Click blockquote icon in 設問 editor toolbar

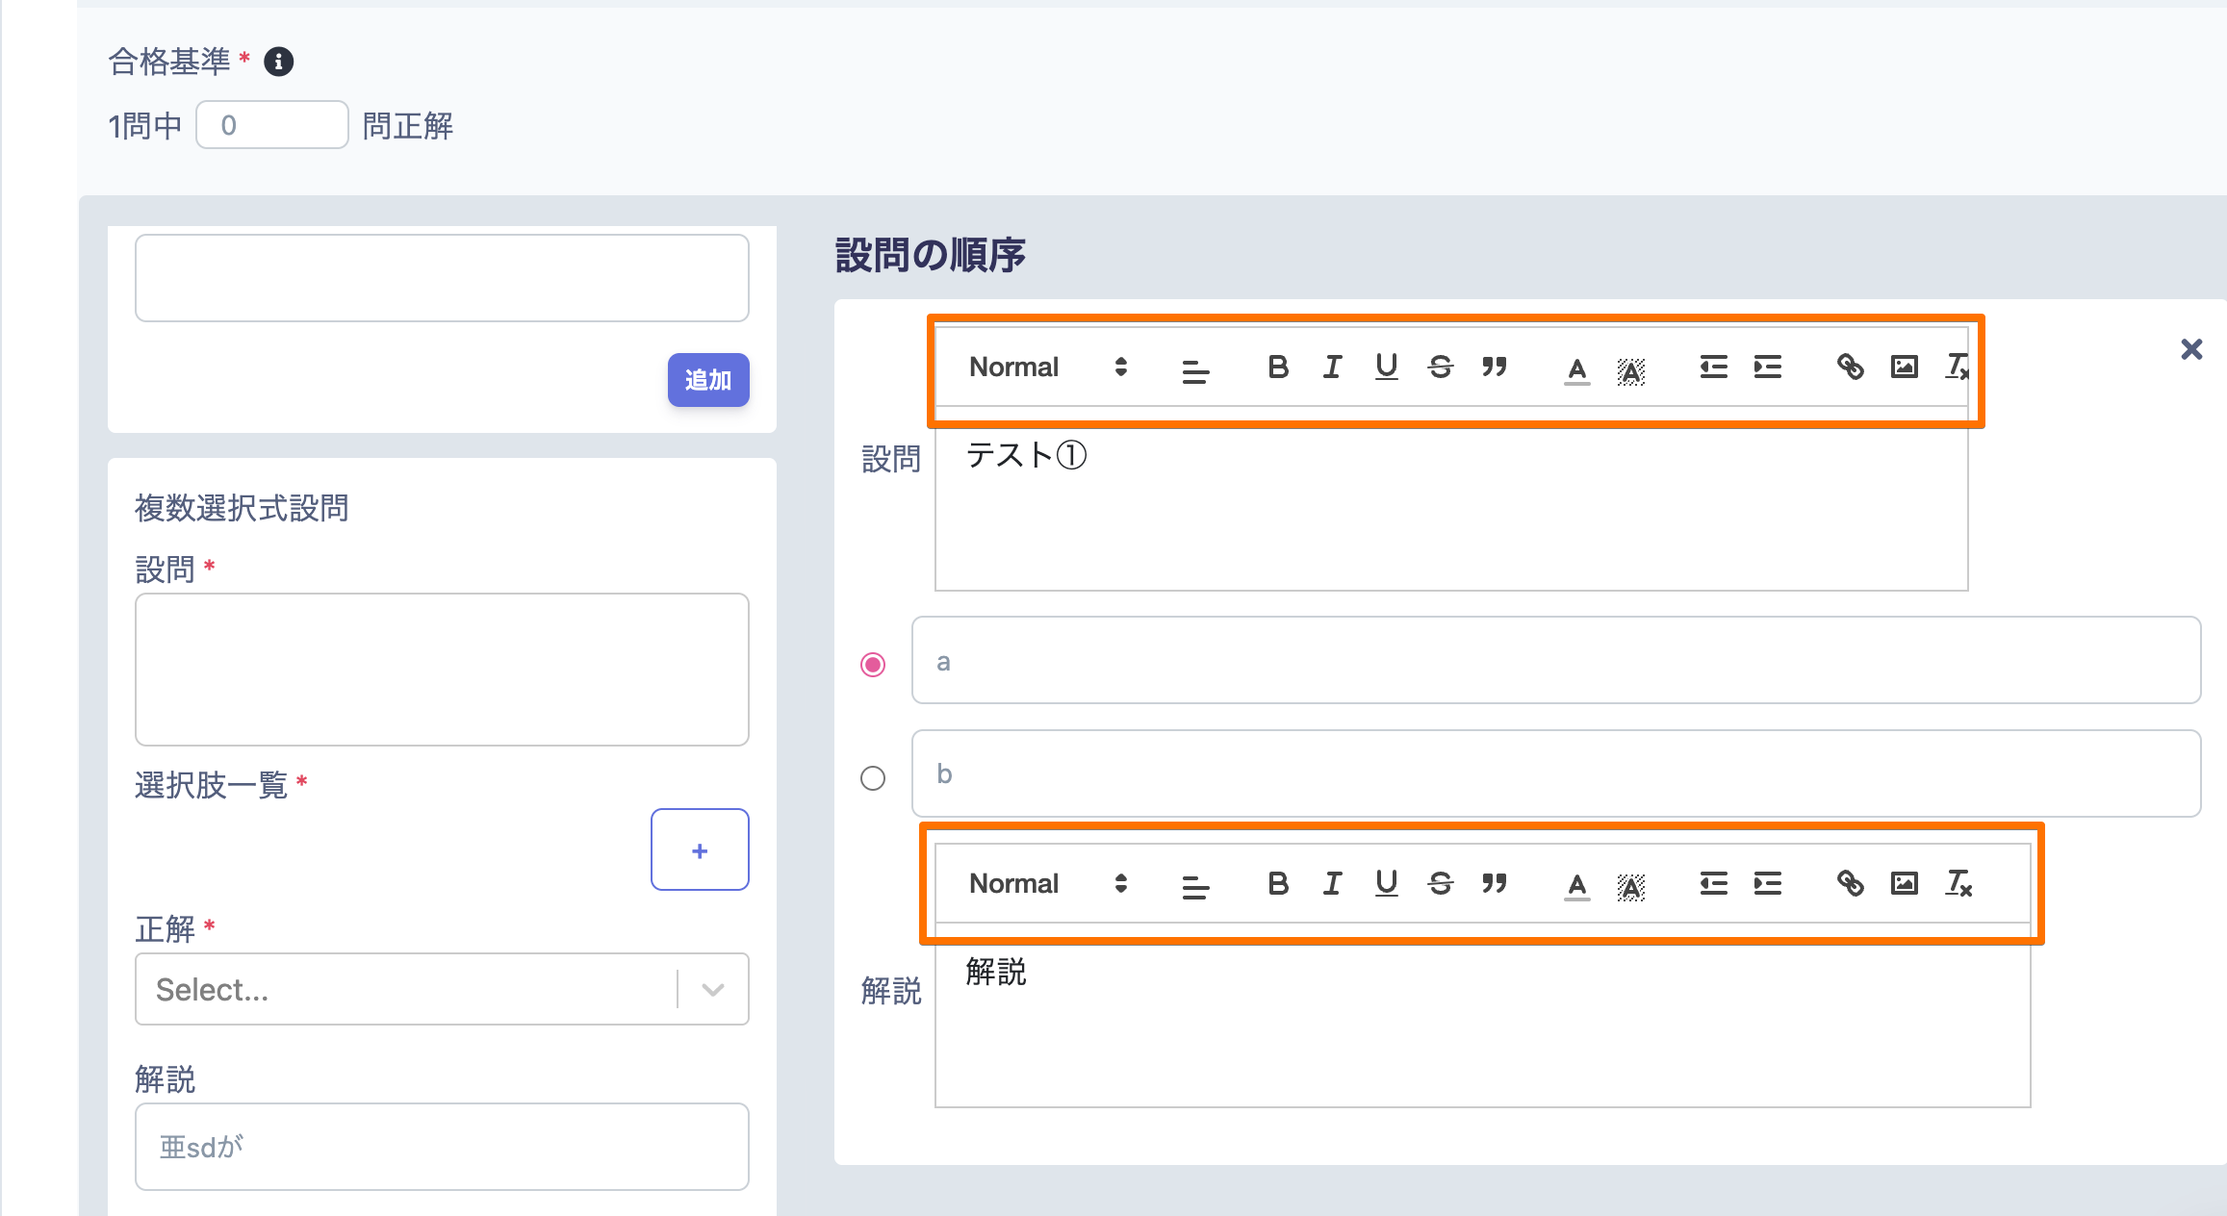point(1495,367)
